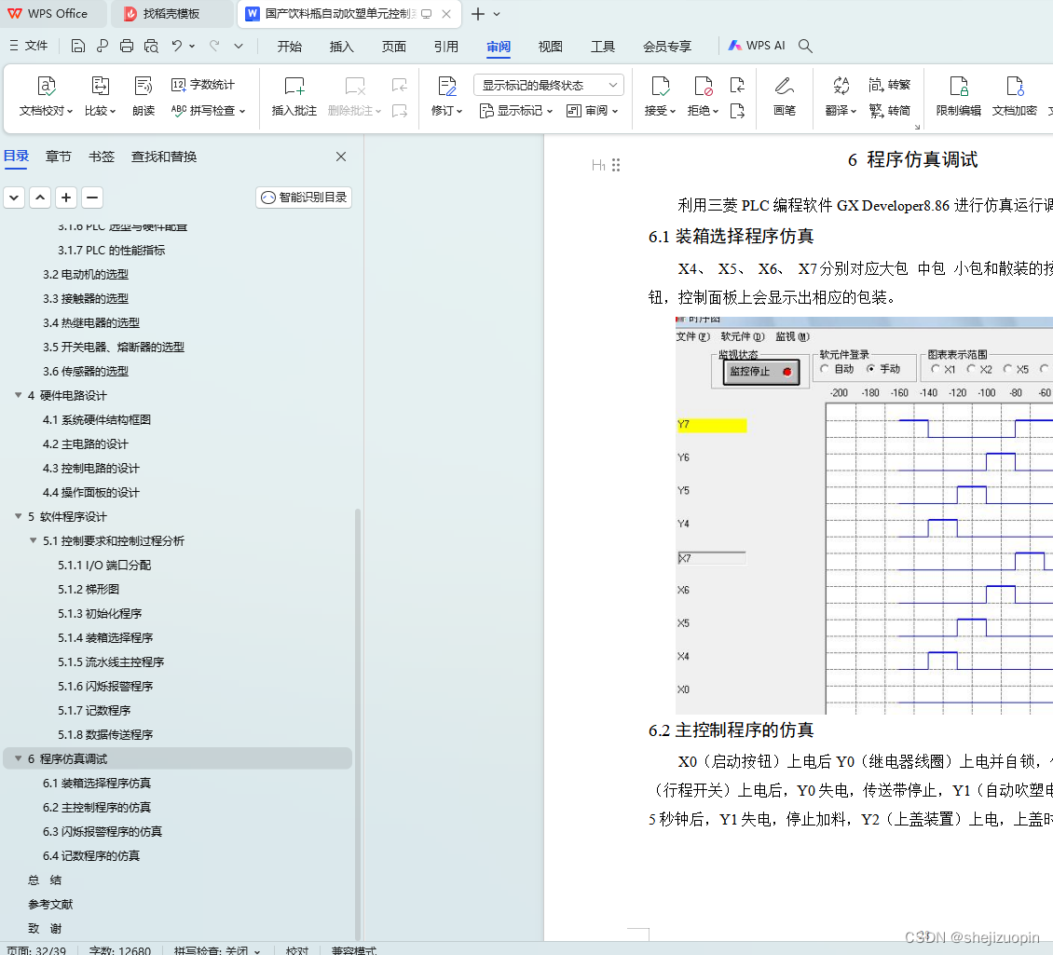Open the 文档校对 proofreading tool
The image size is (1053, 955).
(46, 97)
